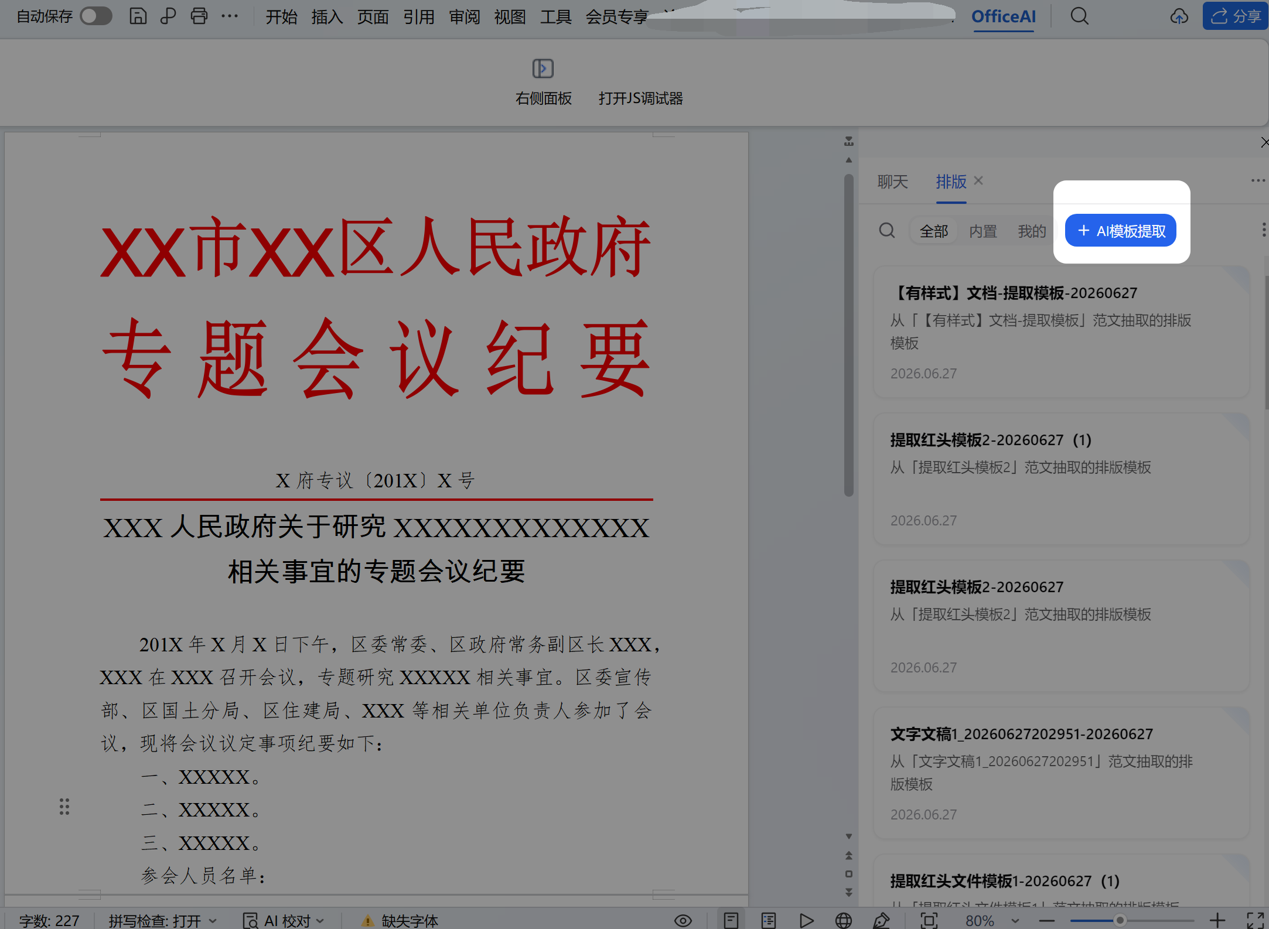1269x929 pixels.
Task: Toggle eye protection mode icon
Action: 683,921
